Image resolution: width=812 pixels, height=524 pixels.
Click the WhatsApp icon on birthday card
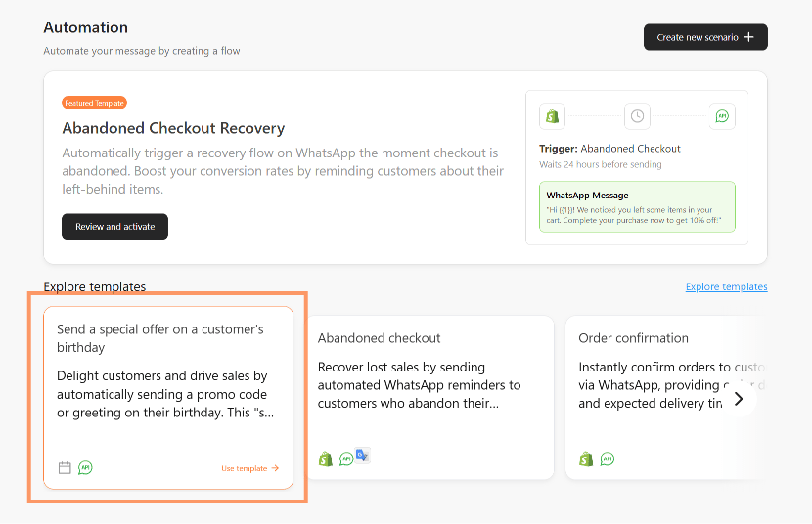(x=85, y=468)
